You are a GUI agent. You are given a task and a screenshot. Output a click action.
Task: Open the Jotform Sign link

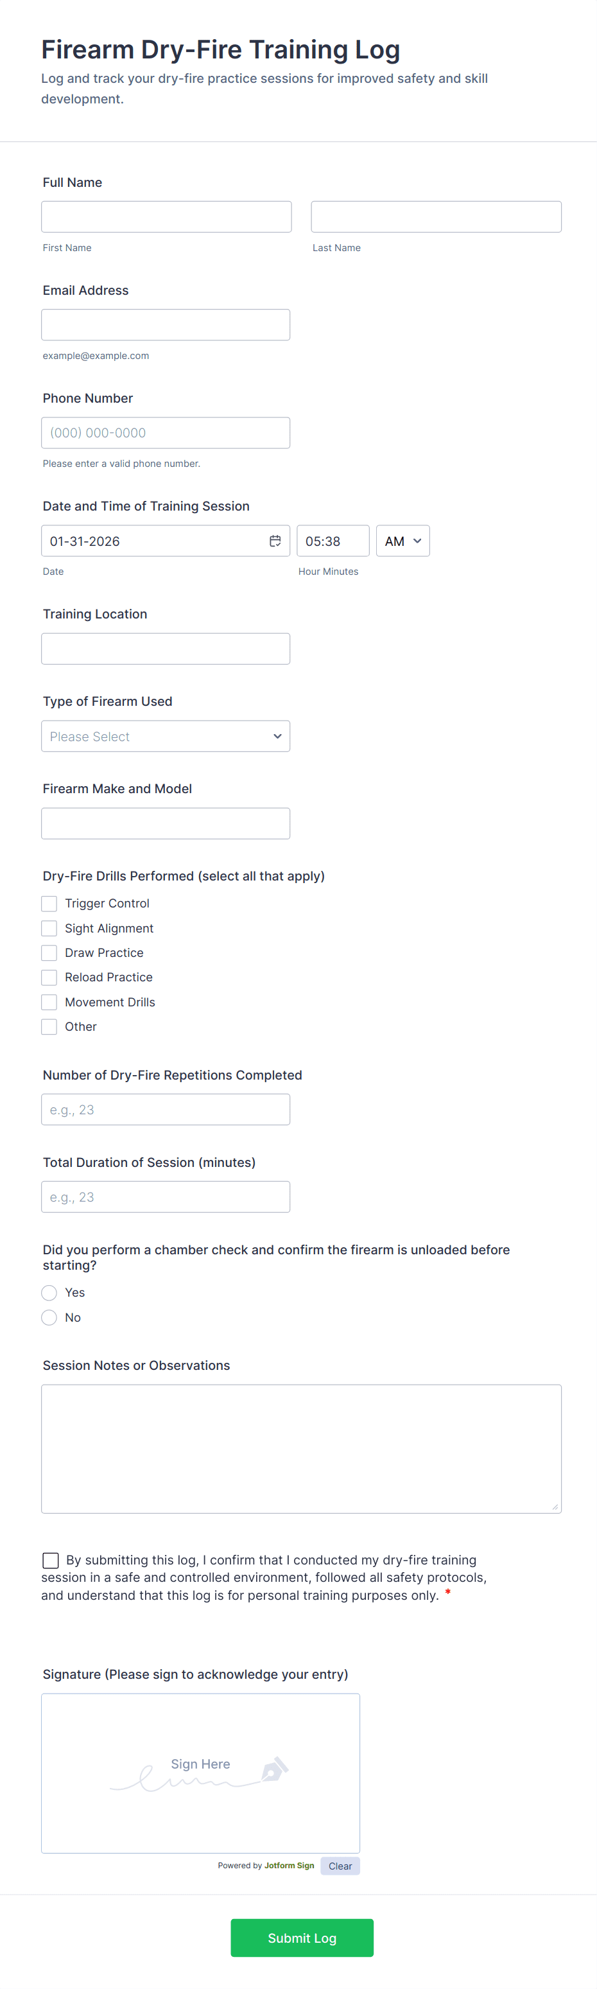coord(290,1866)
